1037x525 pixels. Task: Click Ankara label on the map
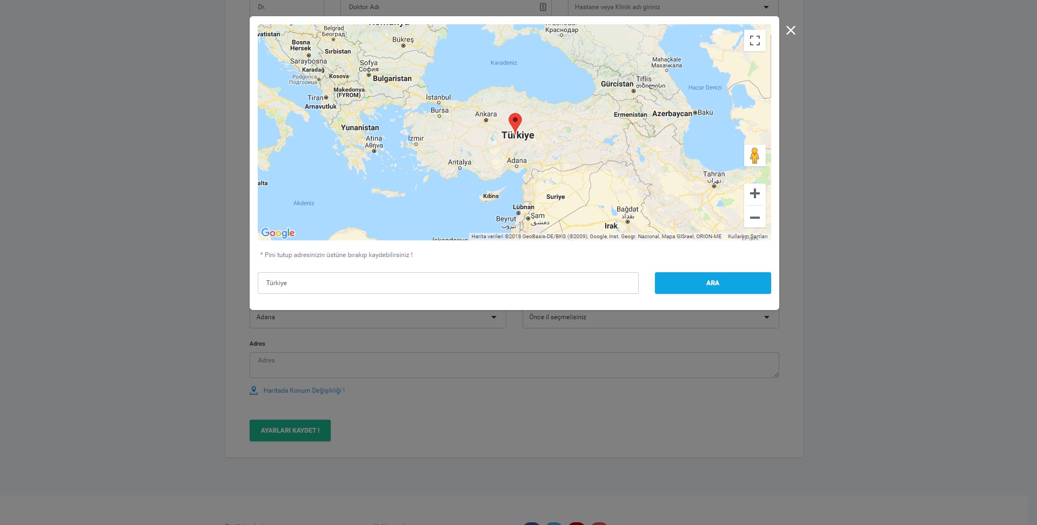coord(486,114)
